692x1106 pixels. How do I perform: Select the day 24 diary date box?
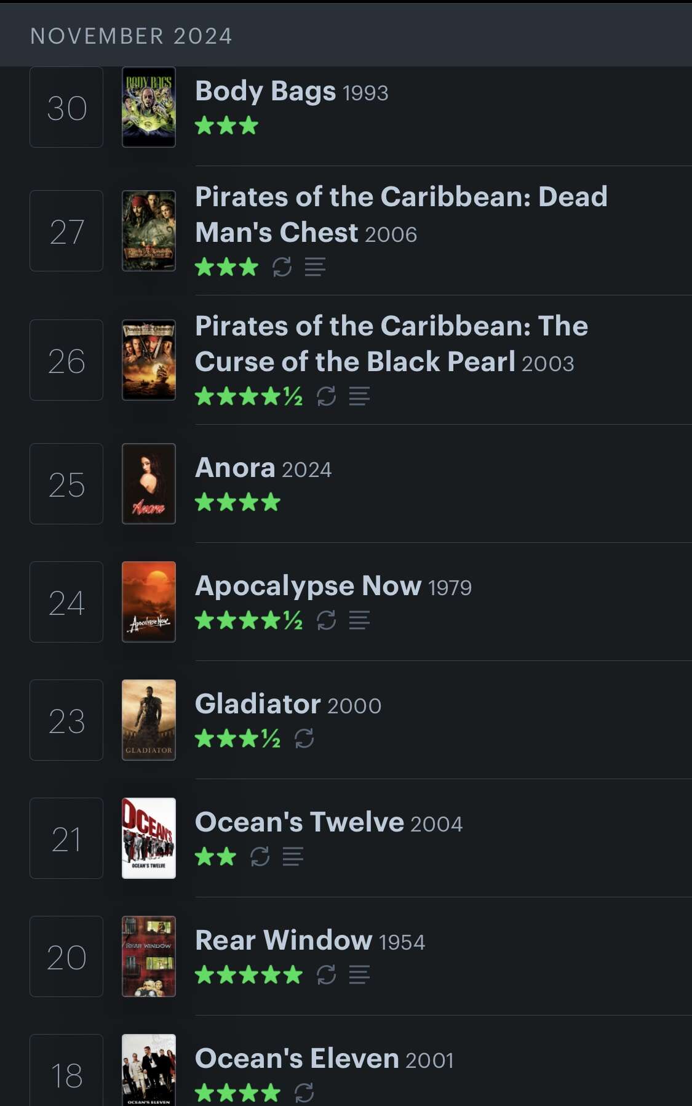(x=66, y=602)
